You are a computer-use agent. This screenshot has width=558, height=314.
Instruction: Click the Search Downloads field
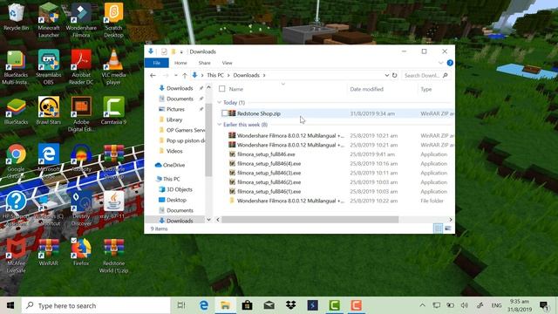click(425, 76)
